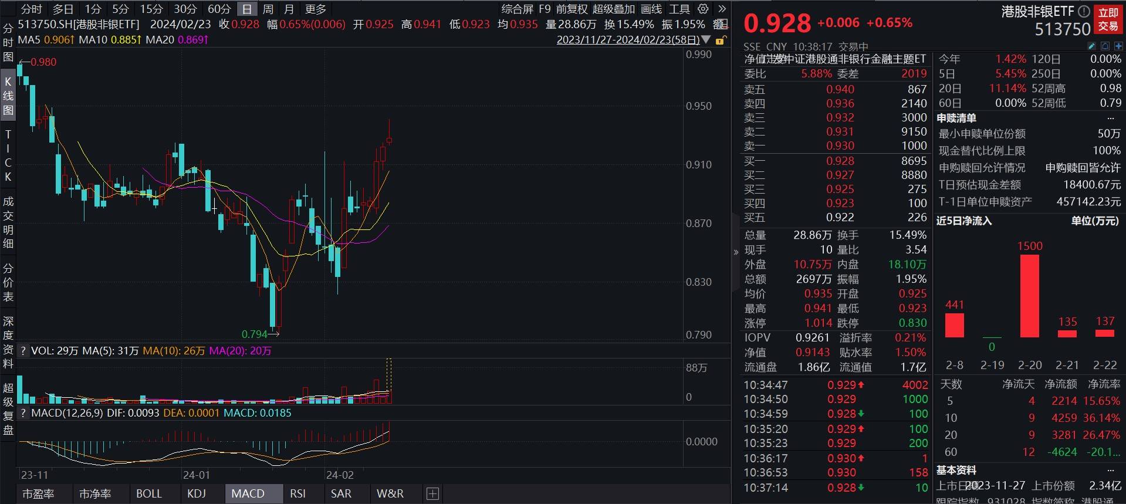
Task: Select the 周 weekly period tab
Action: pyautogui.click(x=268, y=9)
